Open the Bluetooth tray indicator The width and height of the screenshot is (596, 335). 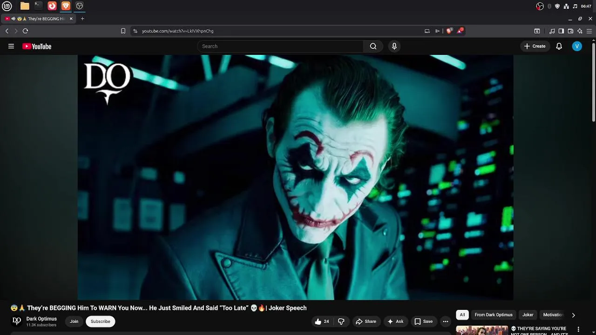click(x=549, y=6)
